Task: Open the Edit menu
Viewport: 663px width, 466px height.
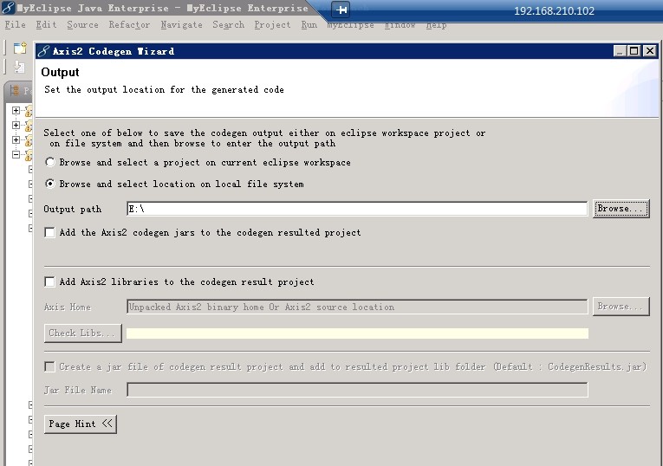Action: [46, 25]
